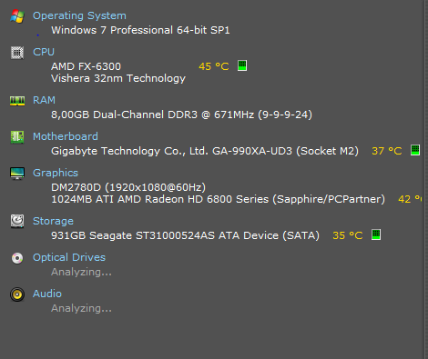This screenshot has height=359, width=428.
Task: Click the CPU temperature status indicator
Action: (x=242, y=65)
